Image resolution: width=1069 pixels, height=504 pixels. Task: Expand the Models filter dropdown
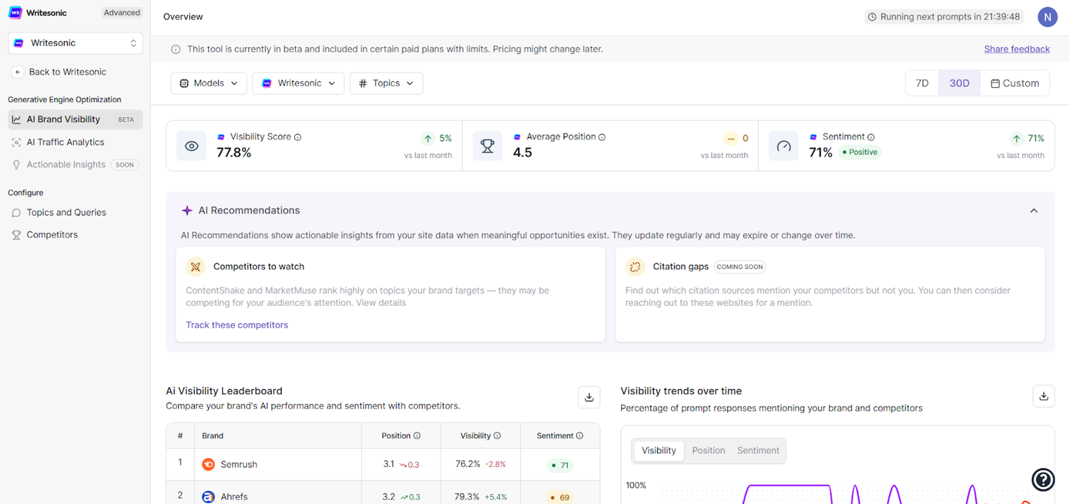click(209, 83)
